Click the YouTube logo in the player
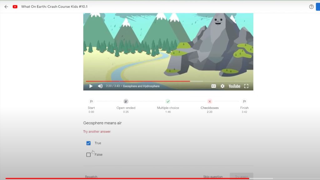Image resolution: width=320 pixels, height=180 pixels. click(234, 86)
